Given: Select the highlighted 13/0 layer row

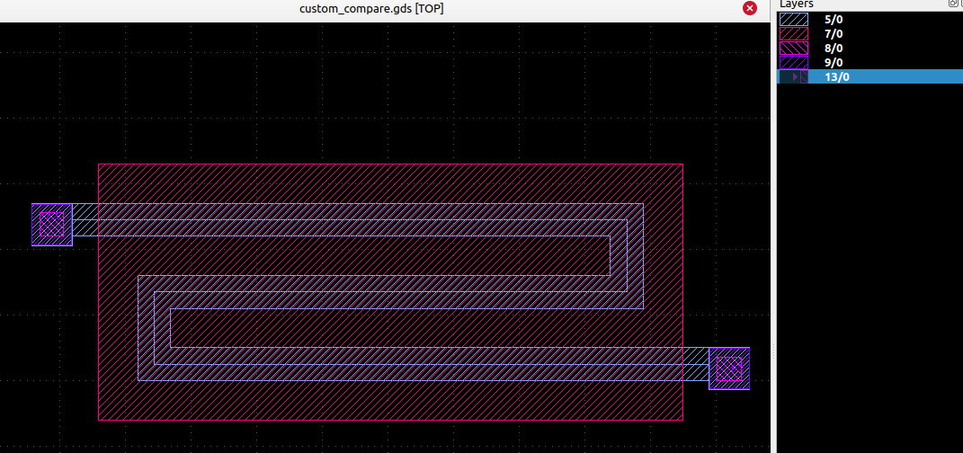Looking at the screenshot, I should [x=869, y=76].
